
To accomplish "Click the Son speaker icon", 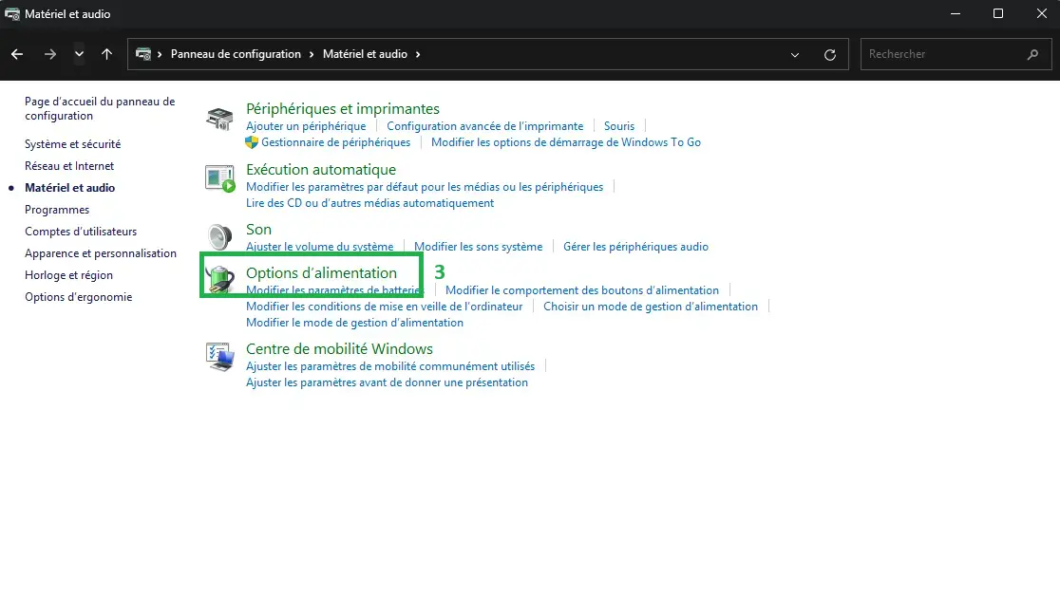I will (219, 237).
